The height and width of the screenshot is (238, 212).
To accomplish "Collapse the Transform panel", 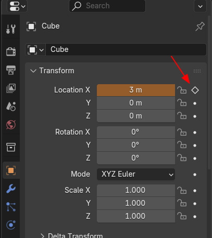I will pos(33,71).
